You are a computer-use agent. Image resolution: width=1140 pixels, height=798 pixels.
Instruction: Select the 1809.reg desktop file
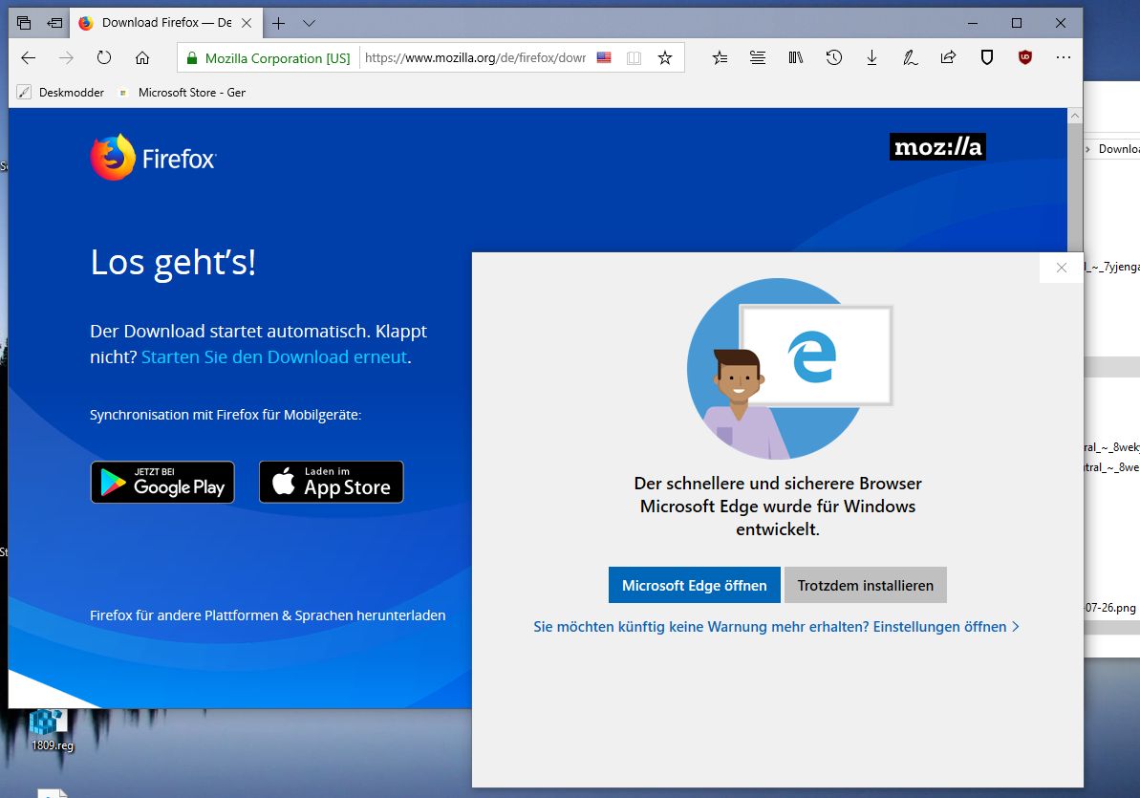coord(52,731)
